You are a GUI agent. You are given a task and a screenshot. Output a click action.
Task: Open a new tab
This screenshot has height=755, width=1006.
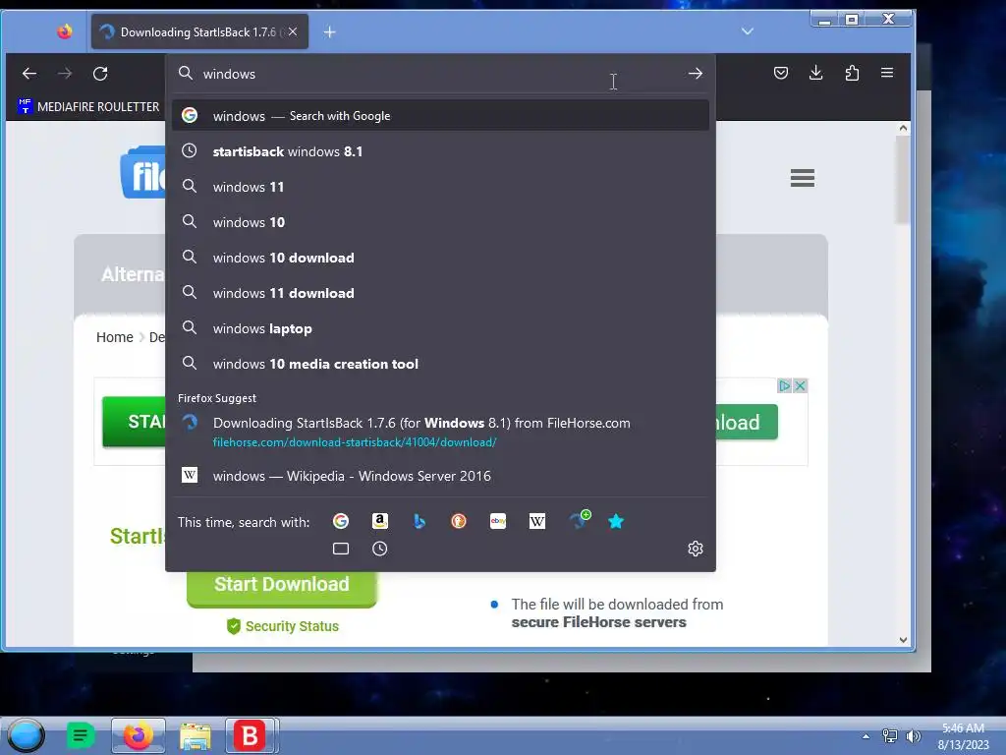tap(330, 32)
